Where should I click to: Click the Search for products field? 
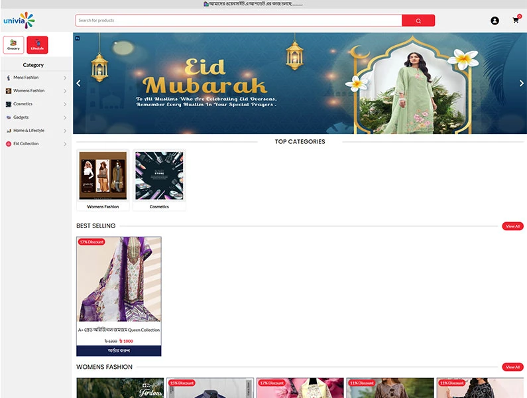click(239, 21)
